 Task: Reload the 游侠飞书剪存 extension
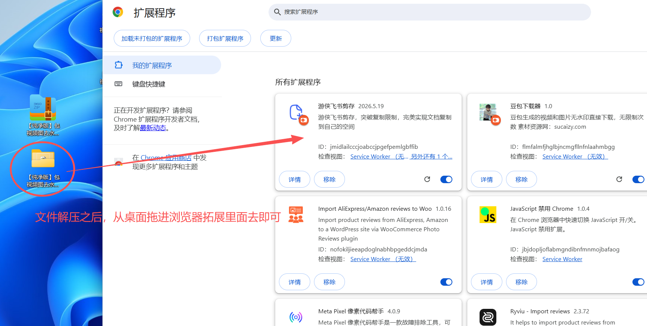427,179
